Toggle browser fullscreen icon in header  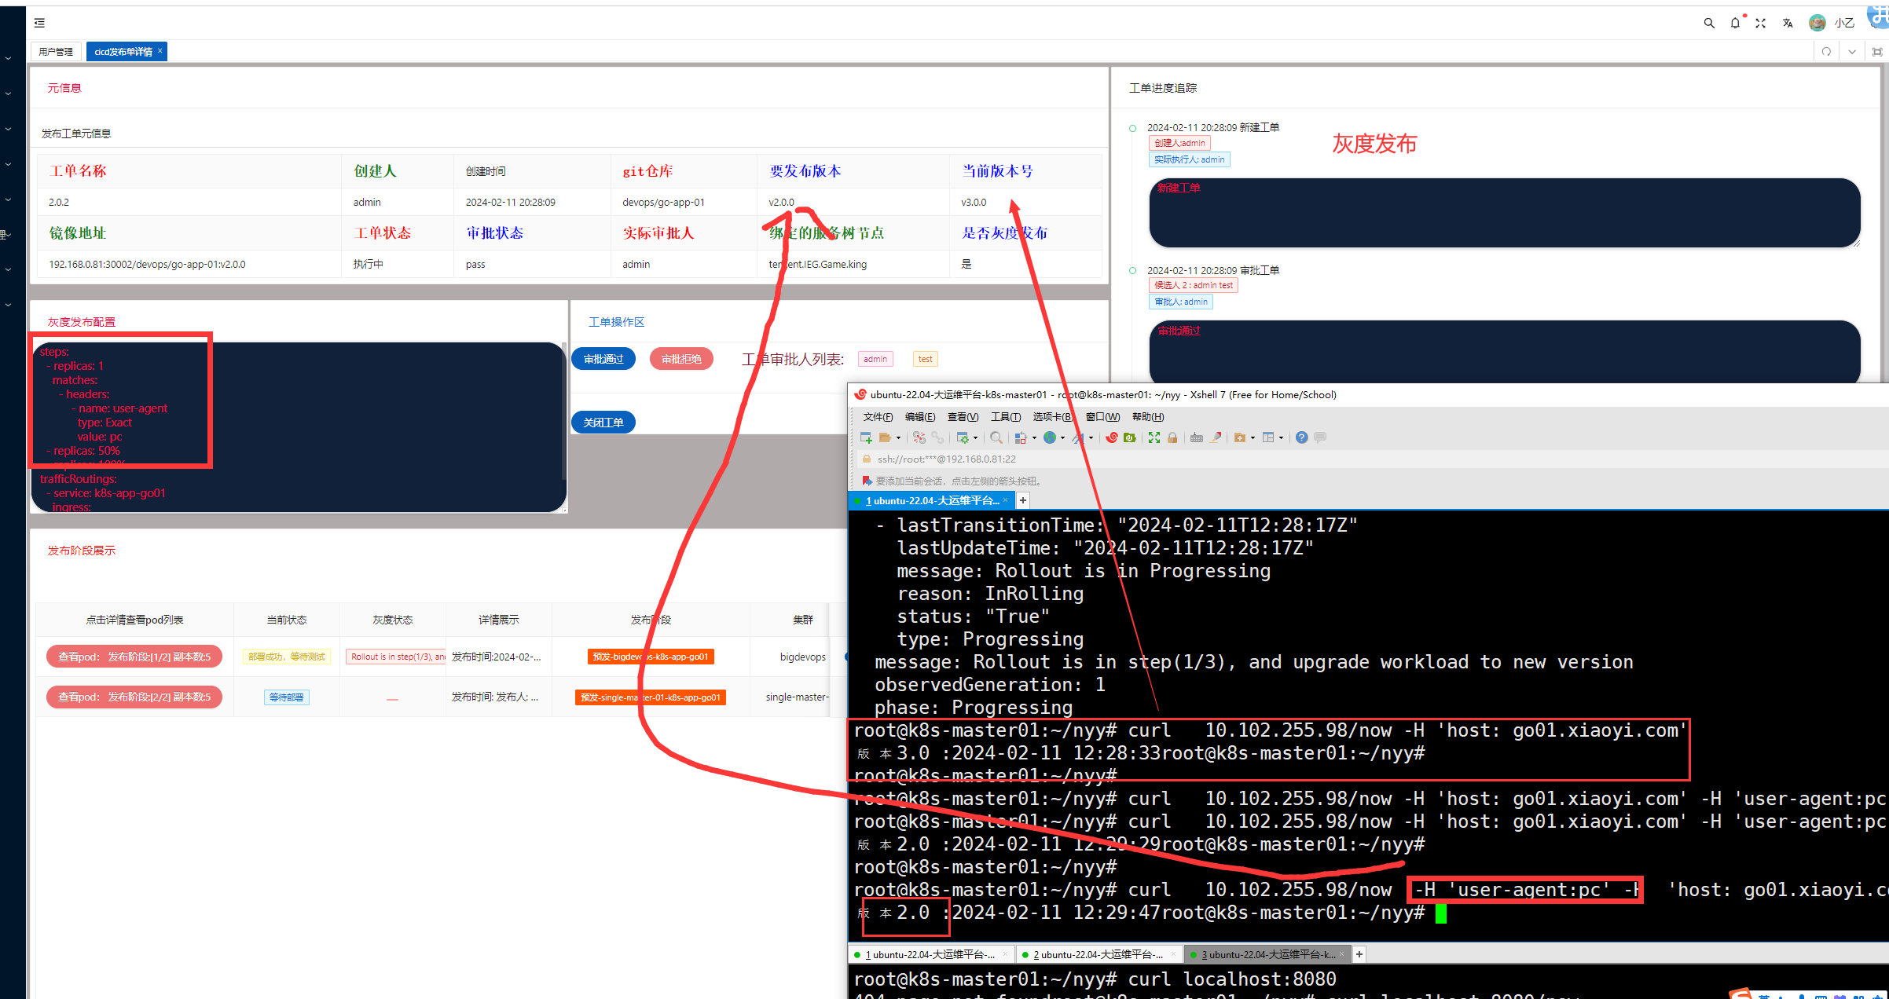(1761, 23)
